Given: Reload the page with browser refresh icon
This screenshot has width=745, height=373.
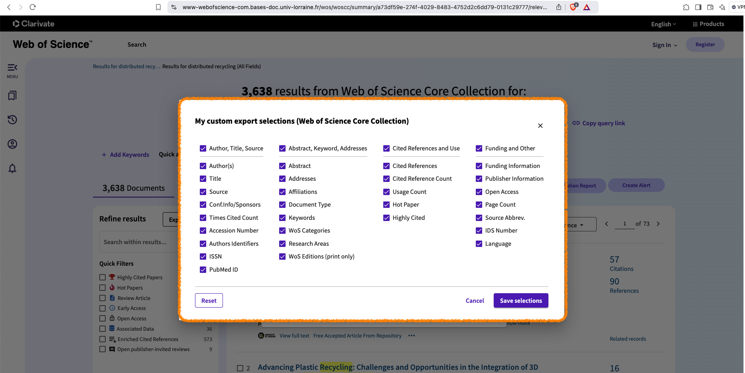Looking at the screenshot, I should 33,7.
